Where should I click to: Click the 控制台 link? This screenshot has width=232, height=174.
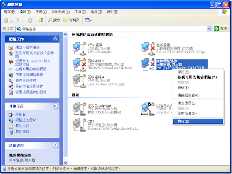(x=20, y=114)
